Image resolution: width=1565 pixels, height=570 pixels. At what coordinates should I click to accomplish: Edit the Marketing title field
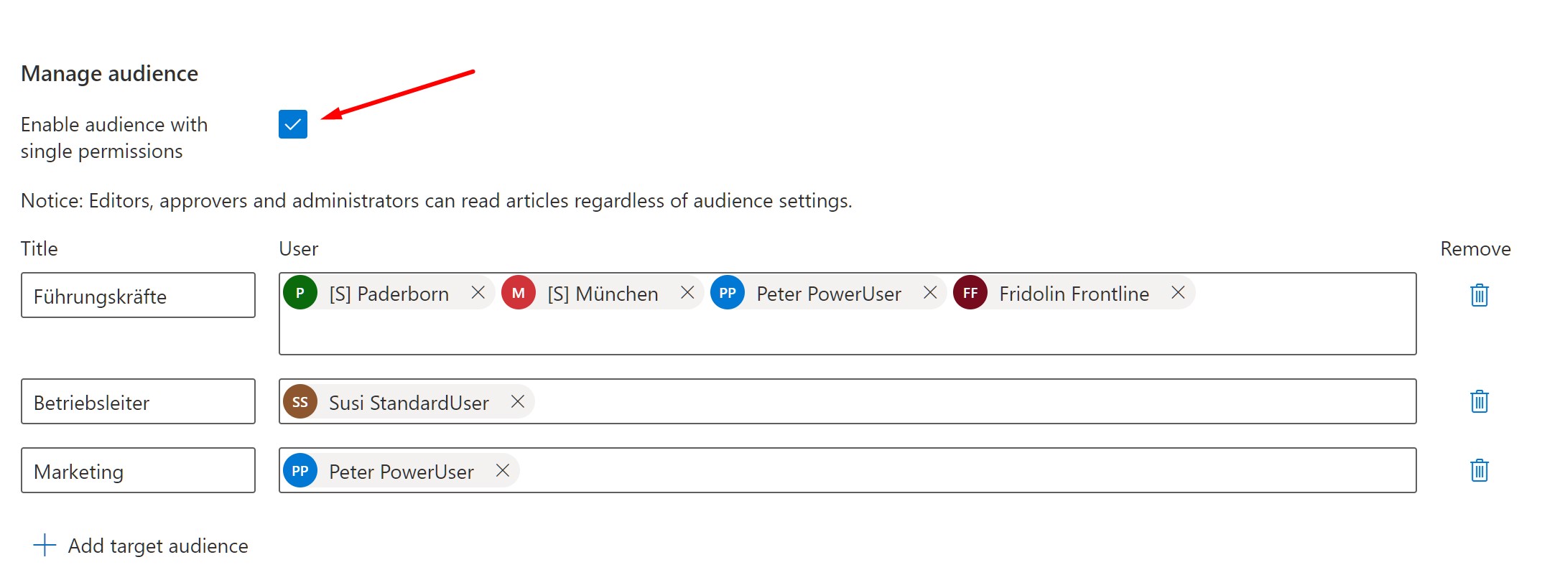138,470
